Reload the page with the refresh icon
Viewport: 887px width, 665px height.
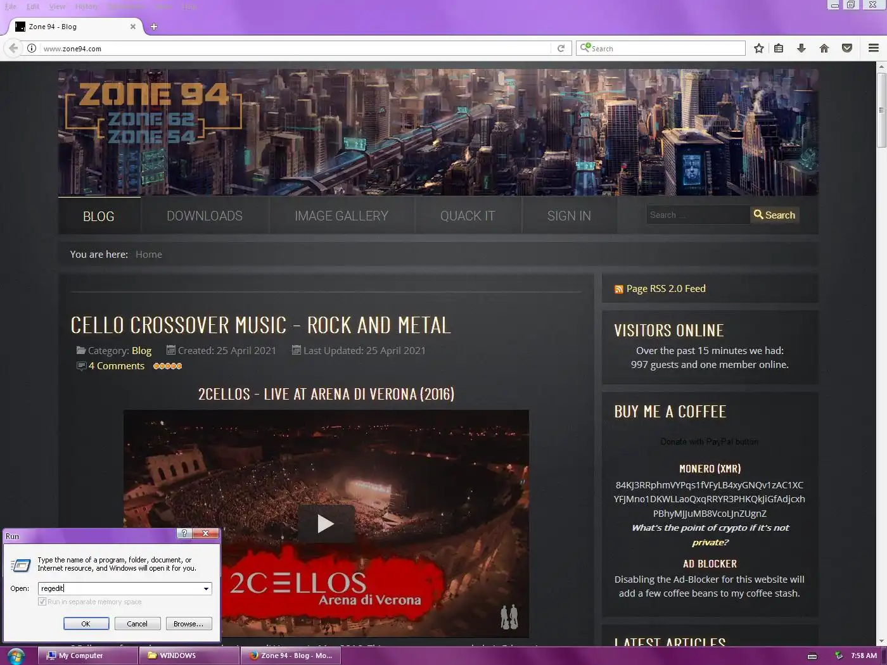(x=561, y=48)
